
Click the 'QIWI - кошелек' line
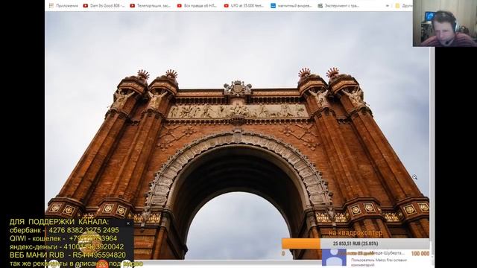tap(63, 238)
